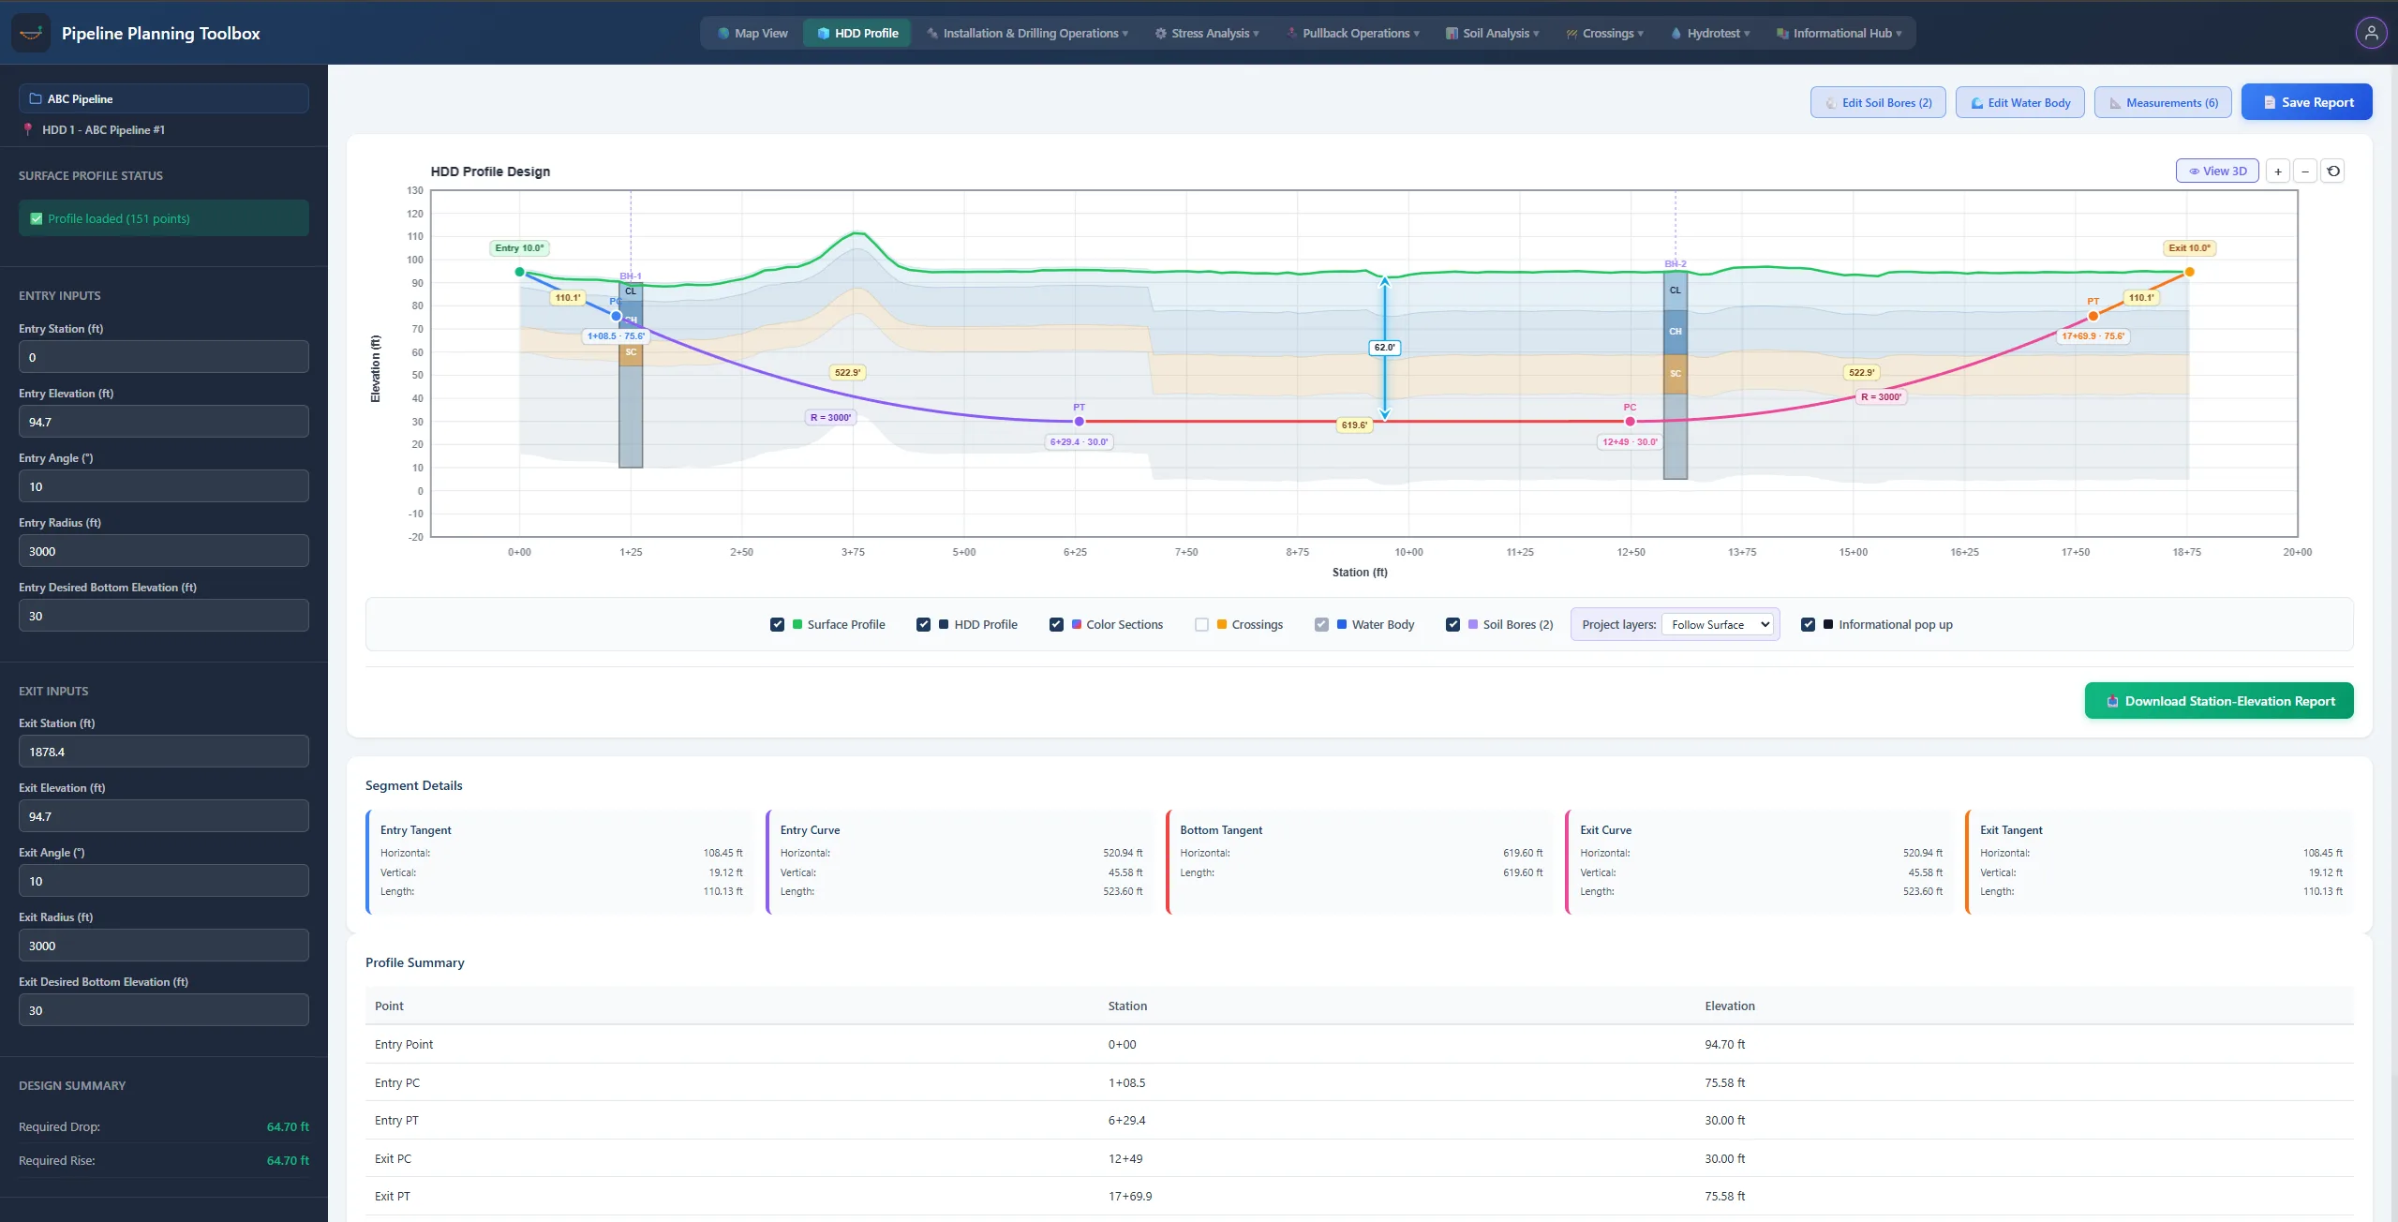Click the ABC Pipeline folder icon

36,98
